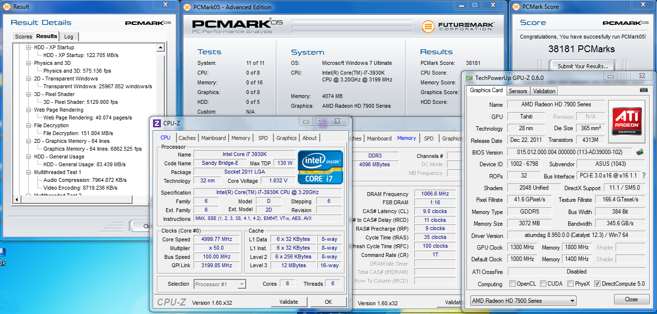Click the GPU-Z title bar app icon
Screen dimensions: 657x314
click(x=469, y=78)
